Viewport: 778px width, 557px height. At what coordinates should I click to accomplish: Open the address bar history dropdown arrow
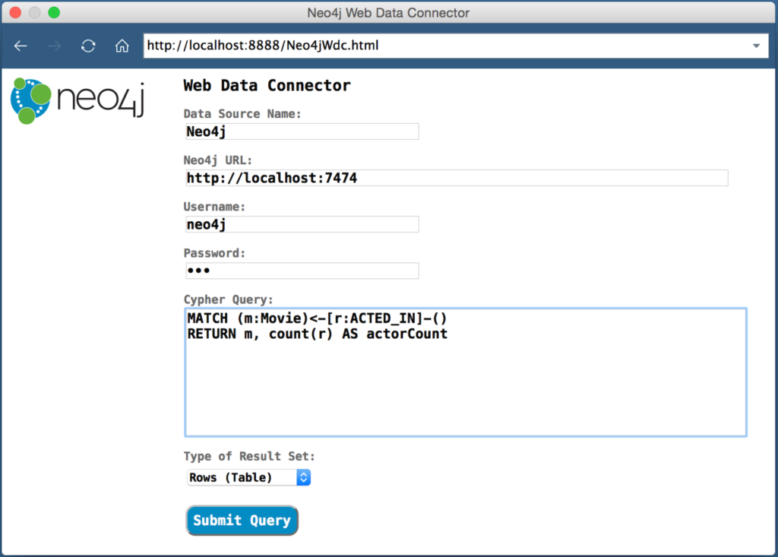pyautogui.click(x=757, y=46)
